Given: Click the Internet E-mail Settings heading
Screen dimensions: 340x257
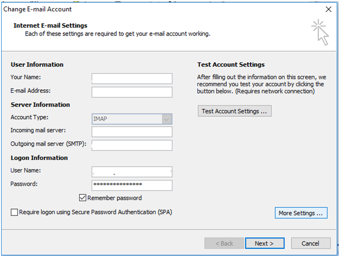Looking at the screenshot, I should (50, 26).
